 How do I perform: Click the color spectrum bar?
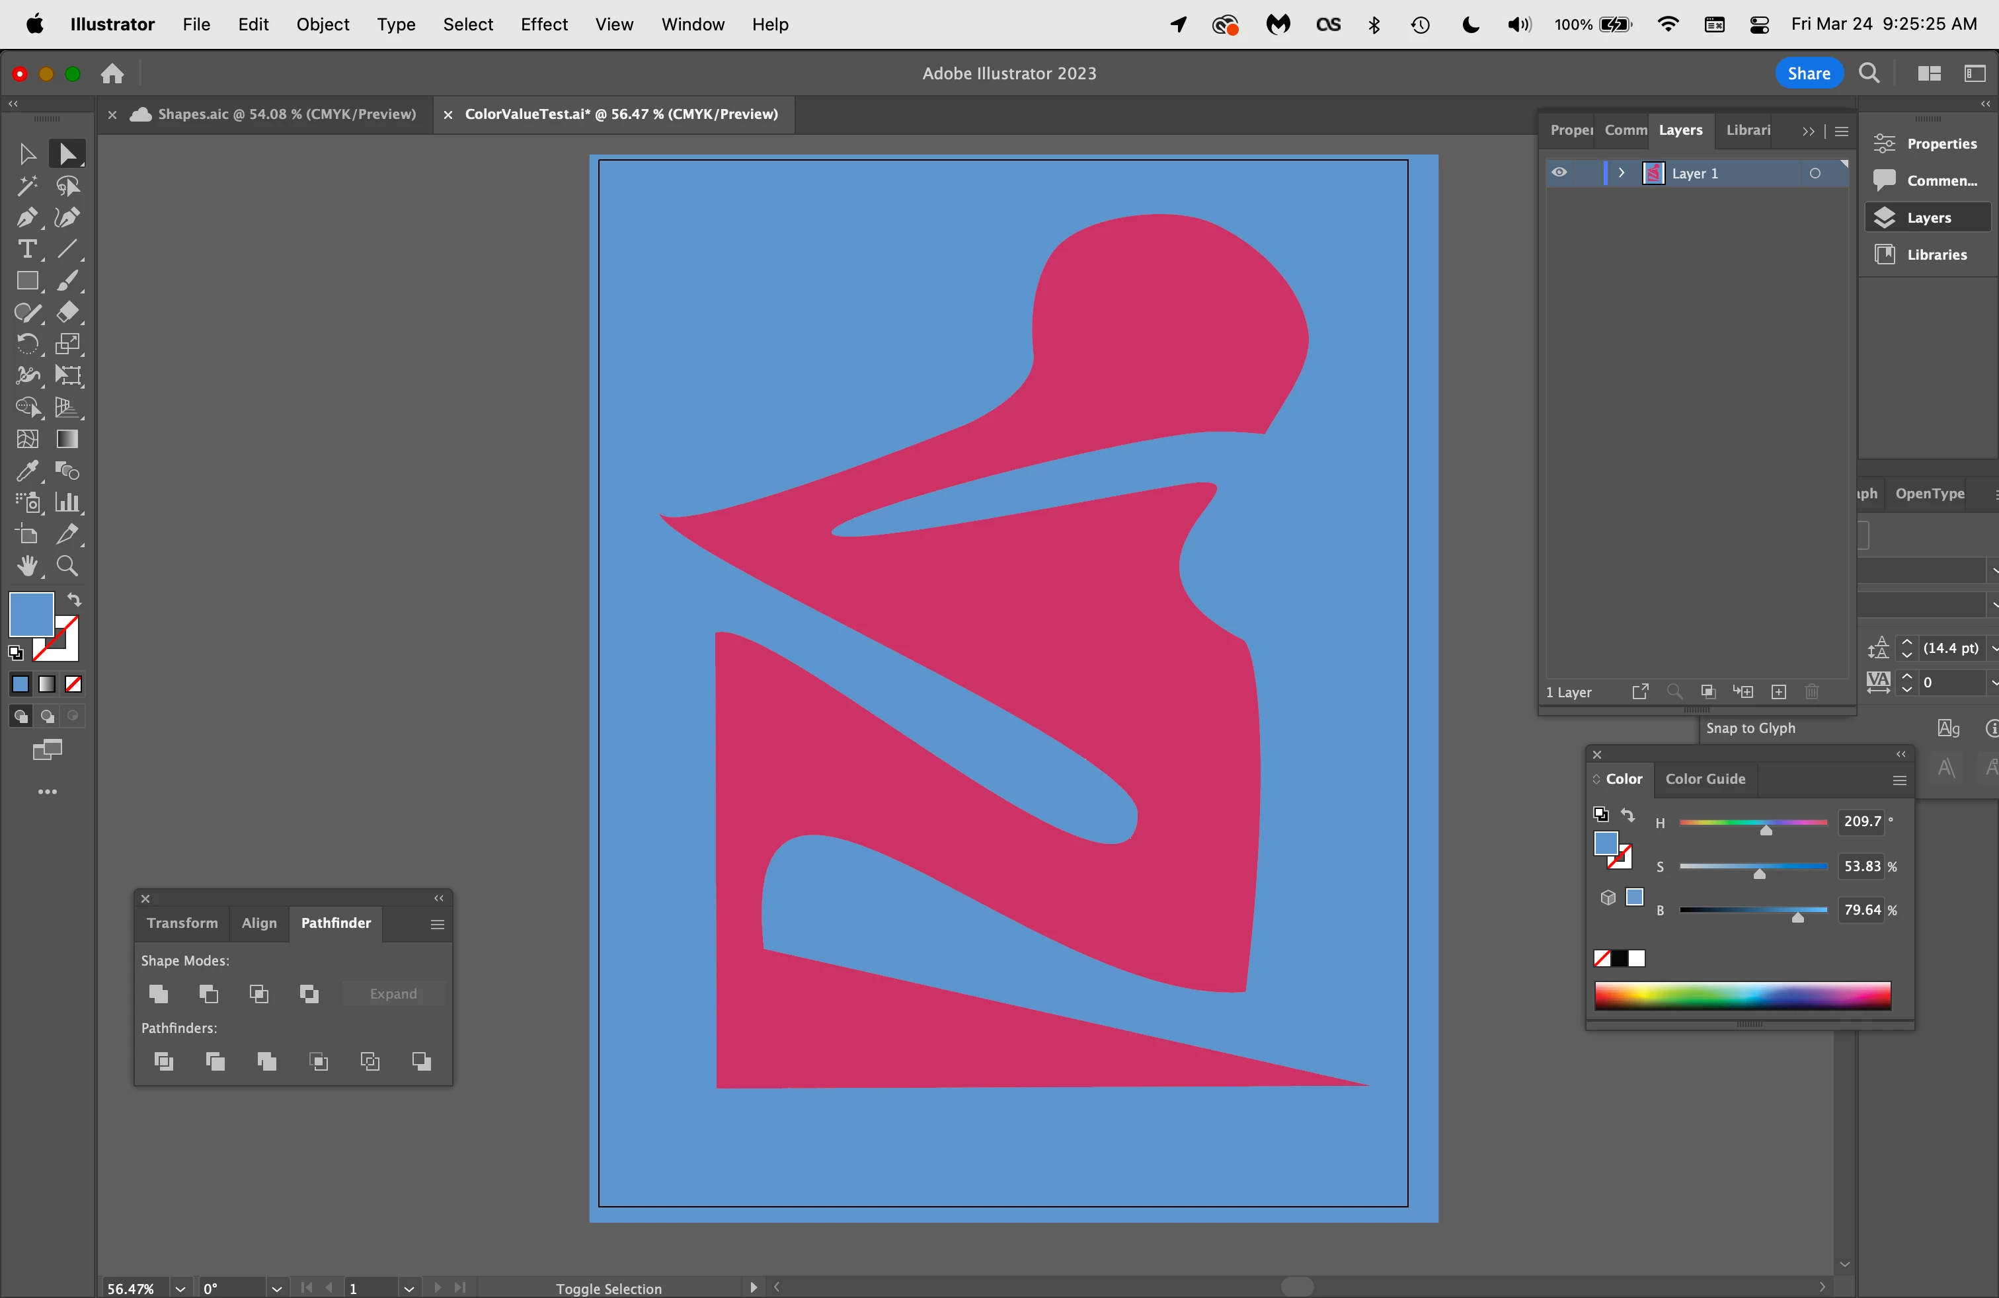[1742, 996]
